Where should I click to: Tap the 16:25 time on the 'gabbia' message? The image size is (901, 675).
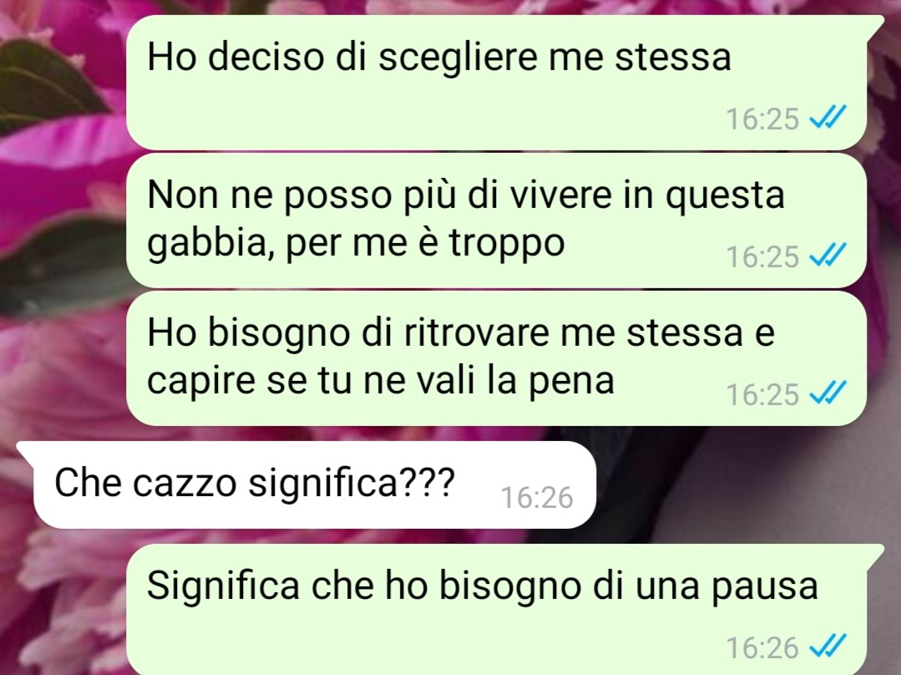[762, 256]
